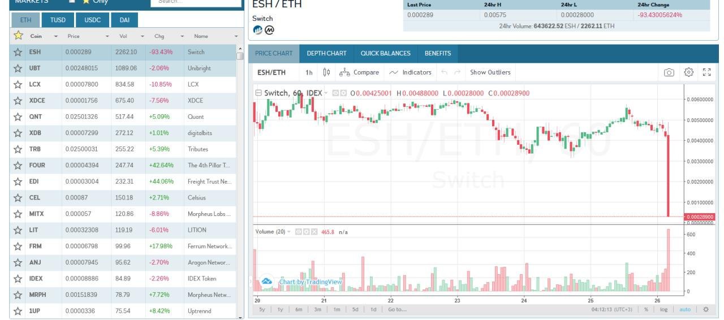
Task: Expand the Volume (20) indicator menu
Action: pyautogui.click(x=289, y=232)
